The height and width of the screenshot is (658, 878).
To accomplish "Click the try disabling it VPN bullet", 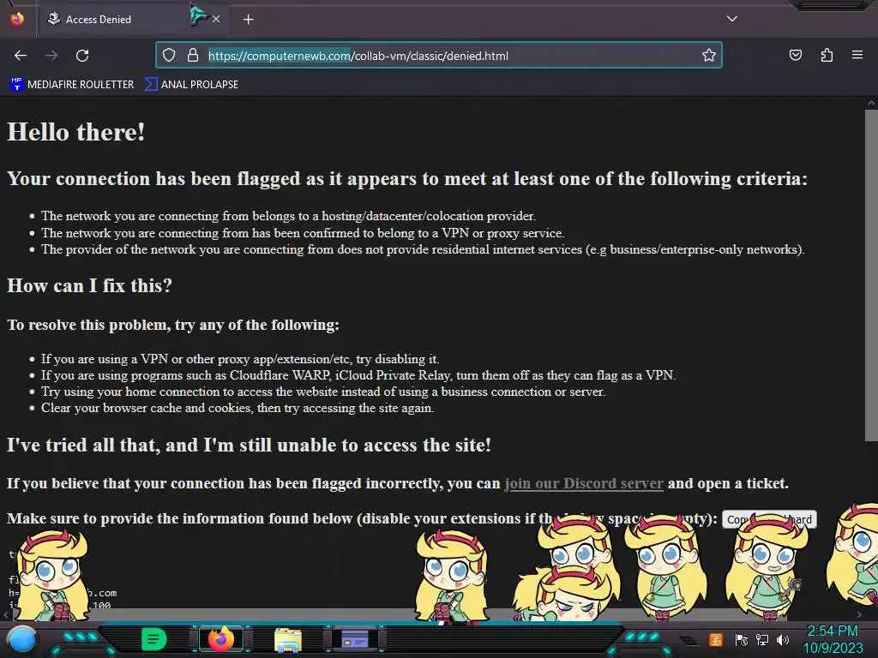I will (240, 359).
